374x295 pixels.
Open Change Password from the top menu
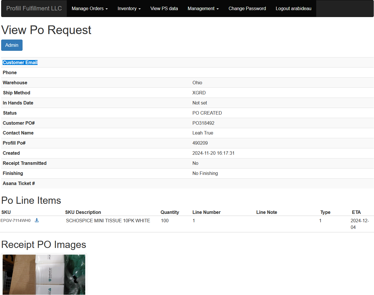(247, 8)
